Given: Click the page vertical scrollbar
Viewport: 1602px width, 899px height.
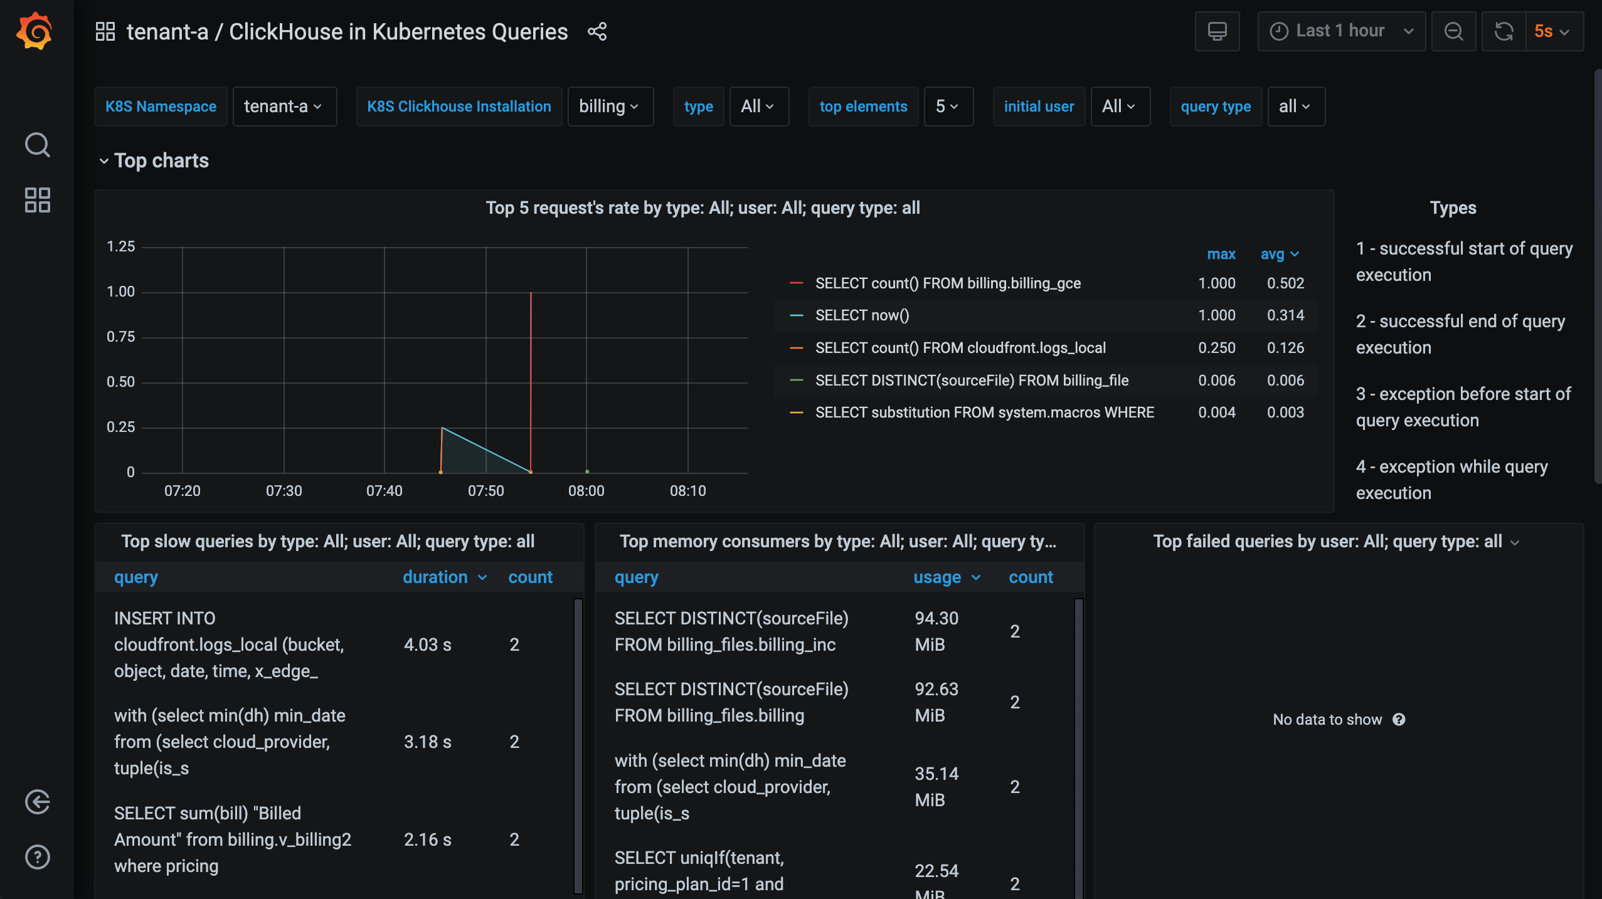Looking at the screenshot, I should tap(1598, 276).
